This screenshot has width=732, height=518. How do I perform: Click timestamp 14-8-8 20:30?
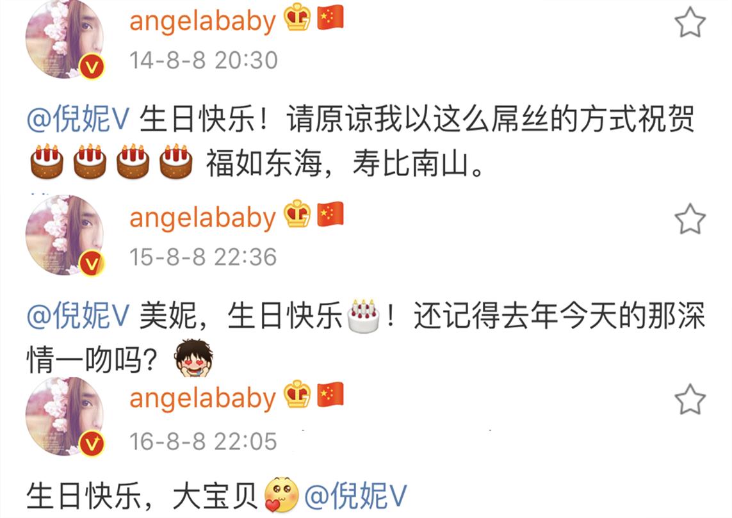click(204, 60)
